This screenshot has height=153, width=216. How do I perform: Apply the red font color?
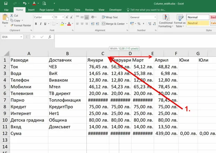69,24
